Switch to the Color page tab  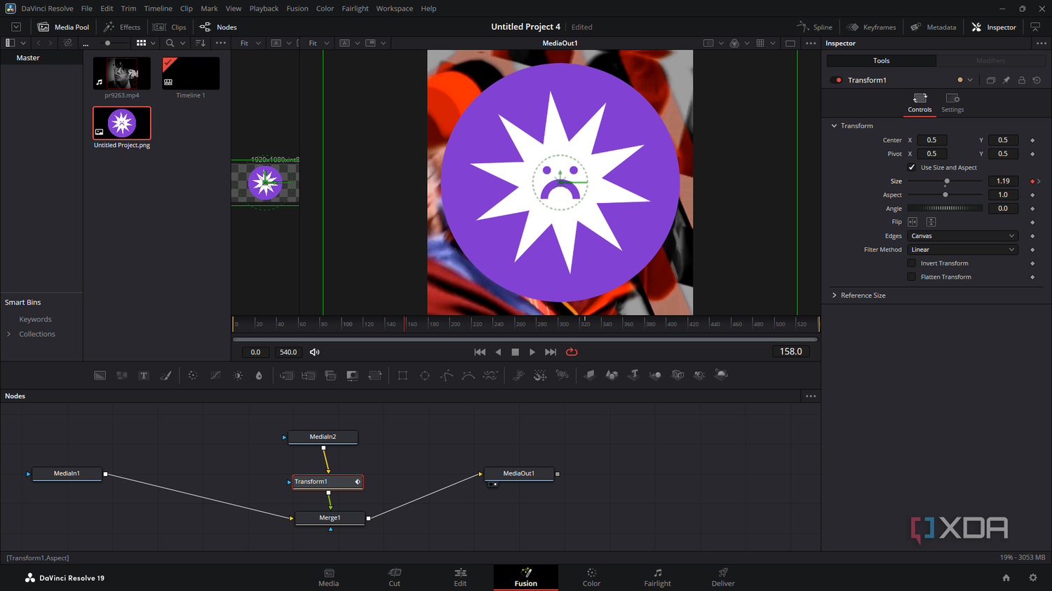pos(591,578)
